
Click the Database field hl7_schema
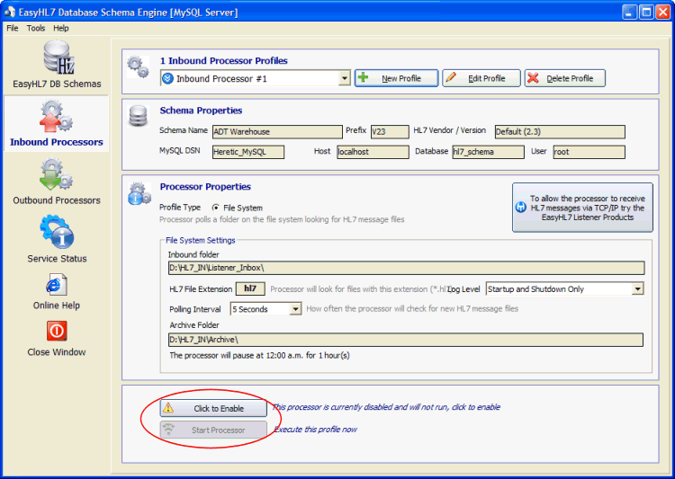coord(488,152)
